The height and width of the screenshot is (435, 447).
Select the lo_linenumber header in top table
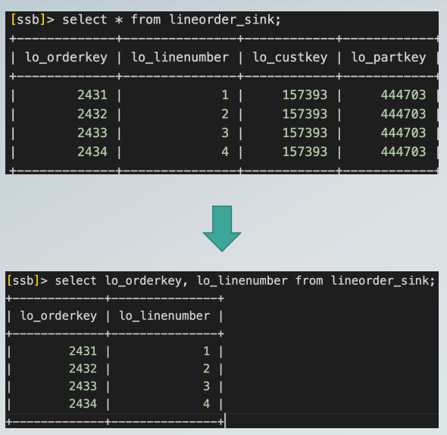point(180,58)
